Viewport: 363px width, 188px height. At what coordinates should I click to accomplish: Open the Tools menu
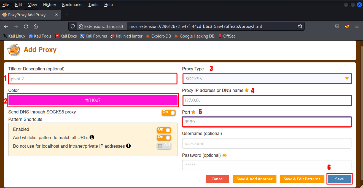93,5
